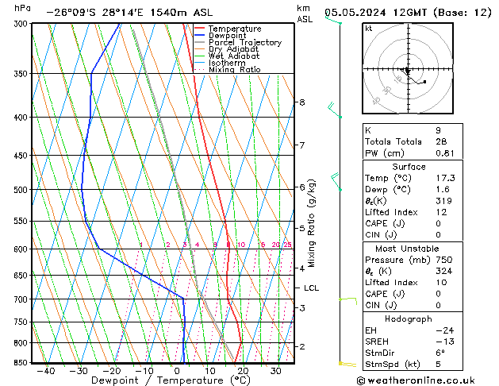Click the Hodograph section heading in table
The image size is (499, 386).
pyautogui.click(x=409, y=319)
